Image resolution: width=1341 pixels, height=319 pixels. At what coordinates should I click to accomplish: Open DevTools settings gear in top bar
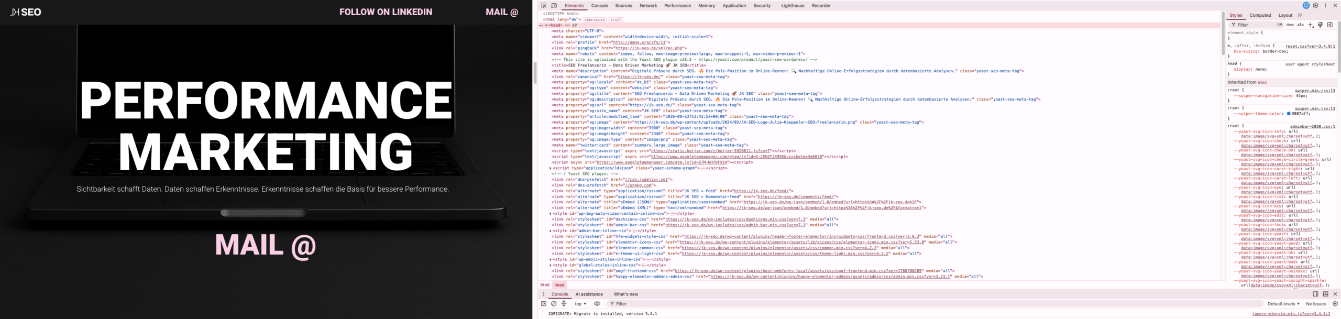click(x=1316, y=6)
